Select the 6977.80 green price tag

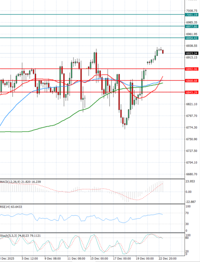[192, 26]
